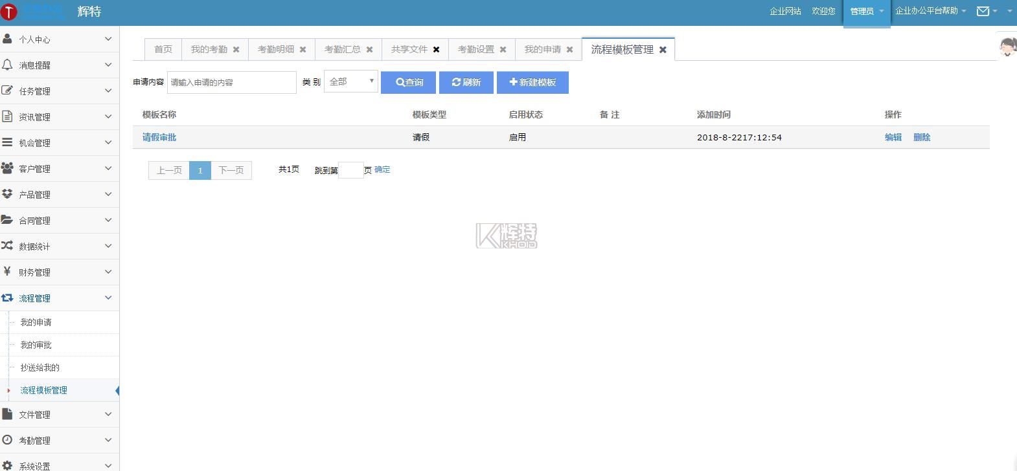Viewport: 1017px width, 471px height.
Task: Open the 管理员 user dropdown
Action: coord(866,12)
